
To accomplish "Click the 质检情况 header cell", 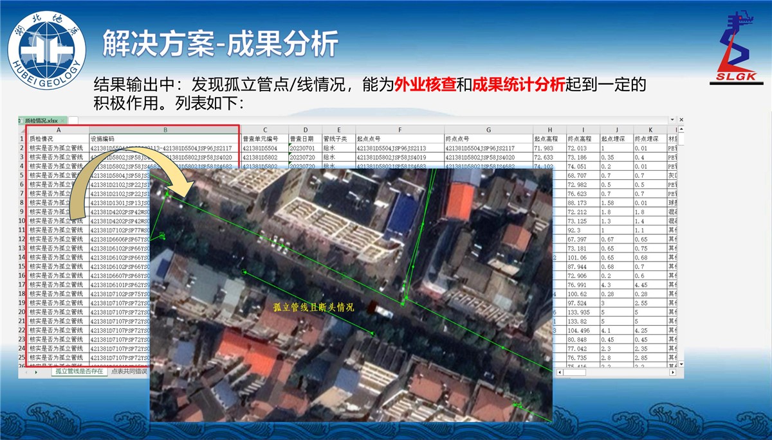I will coord(59,138).
